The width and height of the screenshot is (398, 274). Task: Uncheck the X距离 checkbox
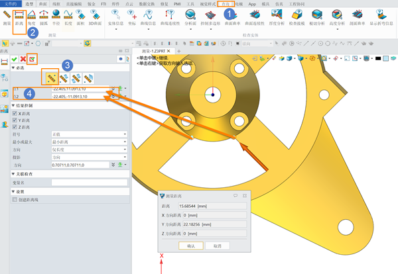(15, 113)
